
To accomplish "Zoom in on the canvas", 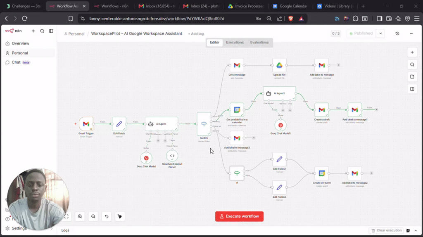I will (x=80, y=216).
